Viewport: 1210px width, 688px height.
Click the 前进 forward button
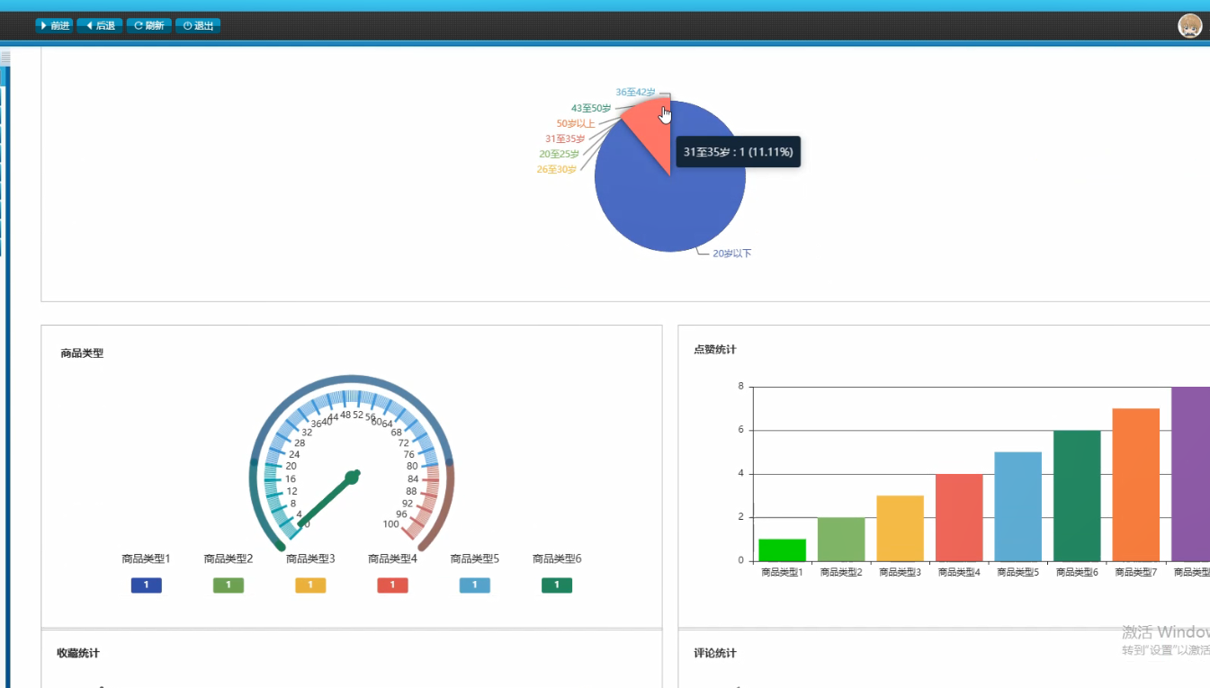pos(54,25)
